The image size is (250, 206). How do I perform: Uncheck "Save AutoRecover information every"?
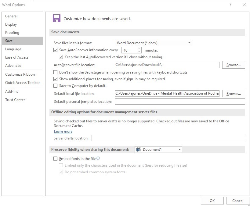tap(55, 50)
